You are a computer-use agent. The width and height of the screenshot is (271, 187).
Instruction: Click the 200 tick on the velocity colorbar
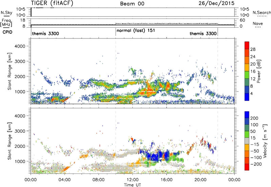pos(254,118)
